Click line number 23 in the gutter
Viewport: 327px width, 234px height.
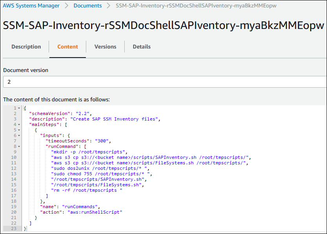click(x=14, y=229)
